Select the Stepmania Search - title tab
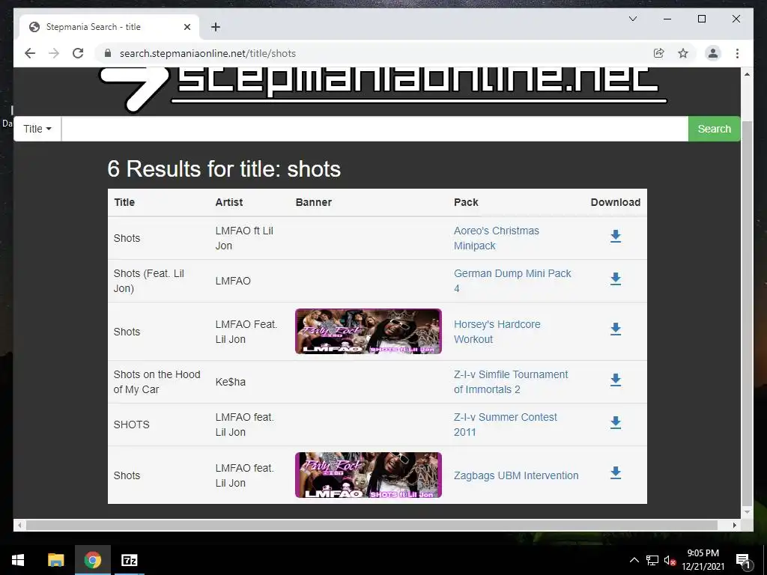This screenshot has width=767, height=575. [x=109, y=27]
